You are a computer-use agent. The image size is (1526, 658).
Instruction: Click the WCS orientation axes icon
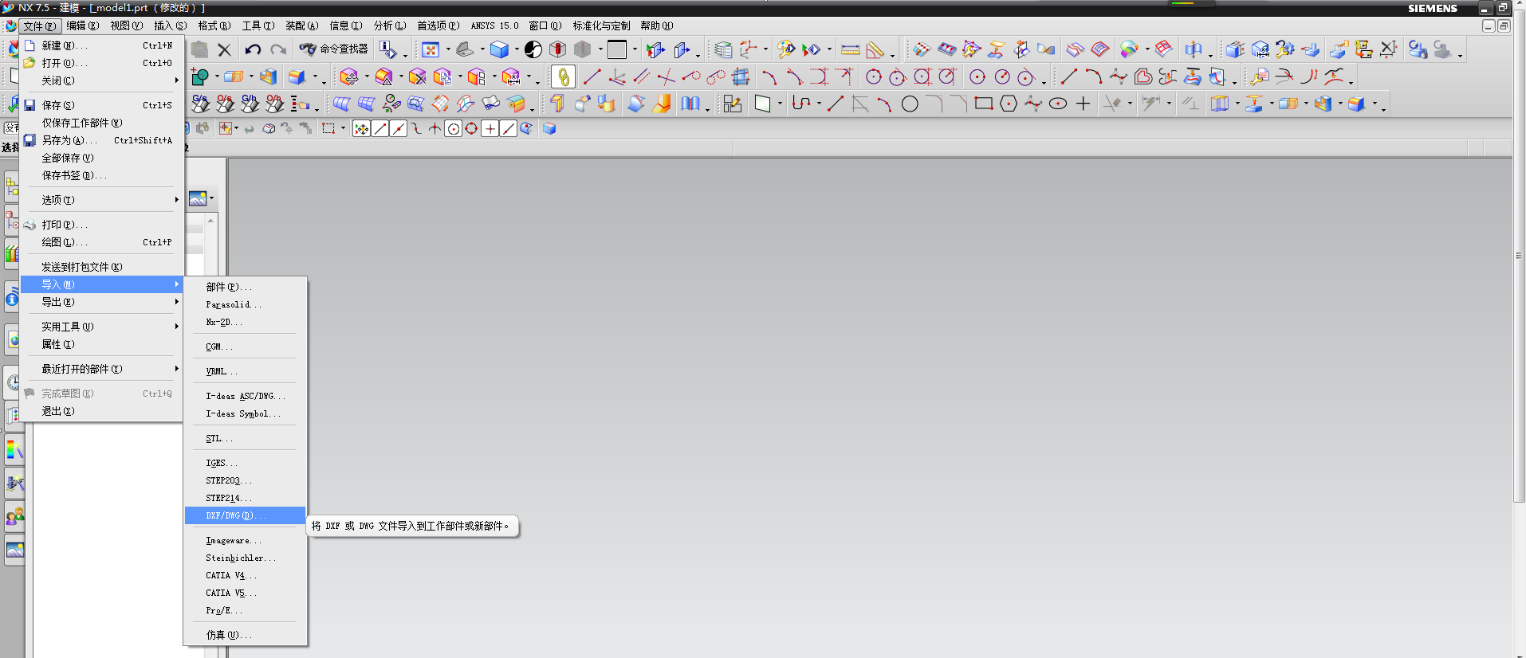click(748, 50)
